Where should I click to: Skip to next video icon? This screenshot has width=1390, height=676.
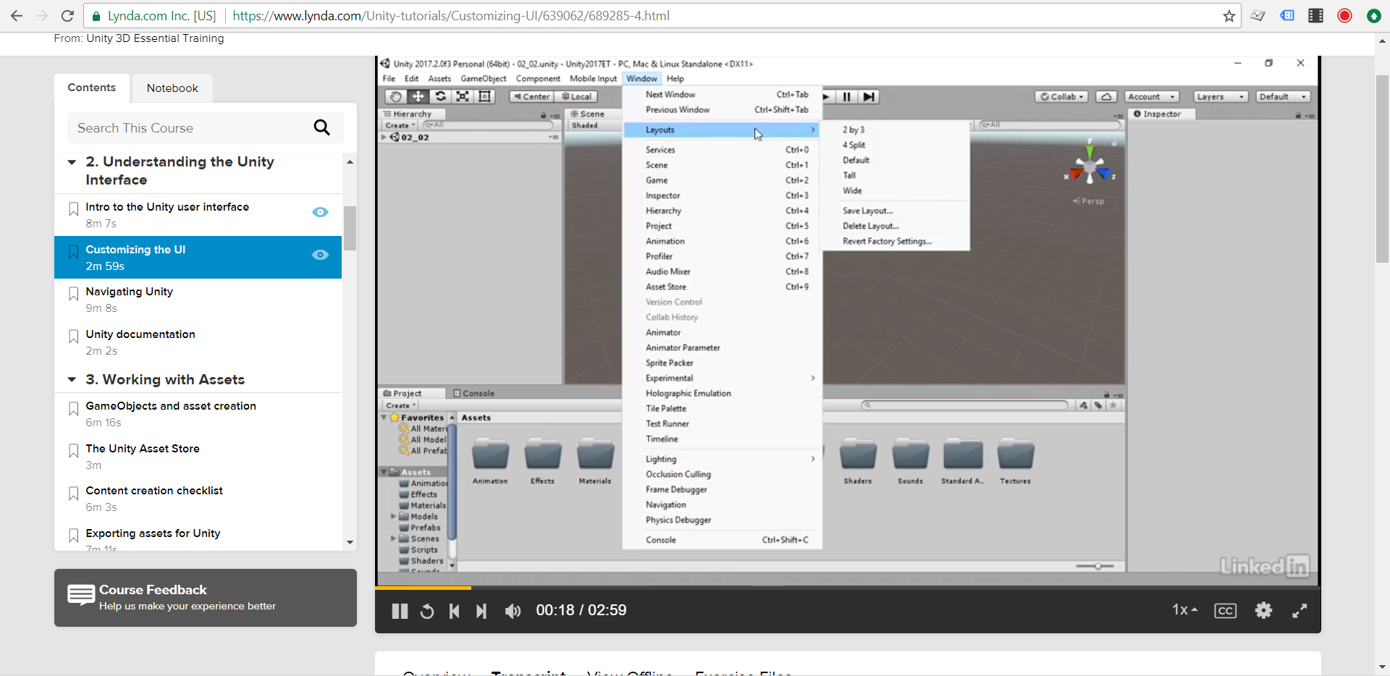481,611
